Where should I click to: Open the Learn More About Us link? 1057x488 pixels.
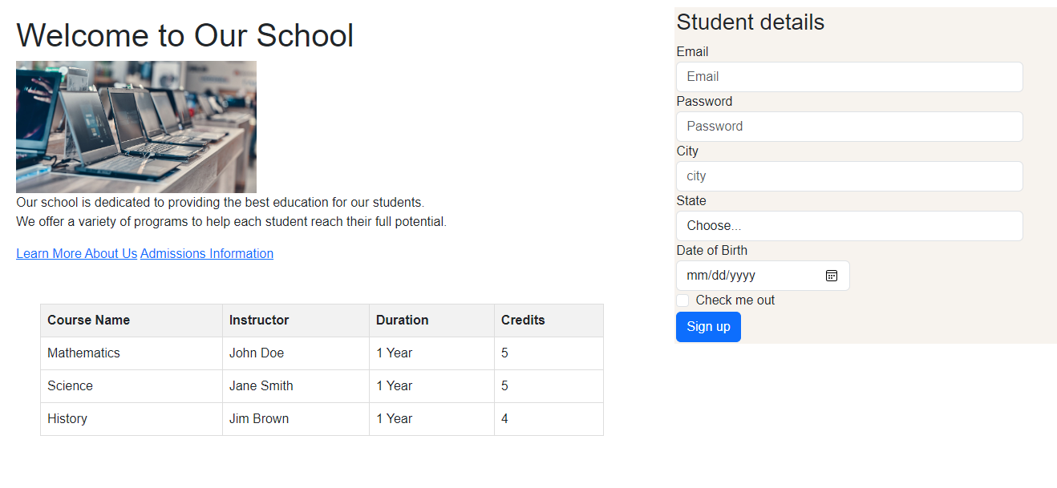[x=76, y=254]
